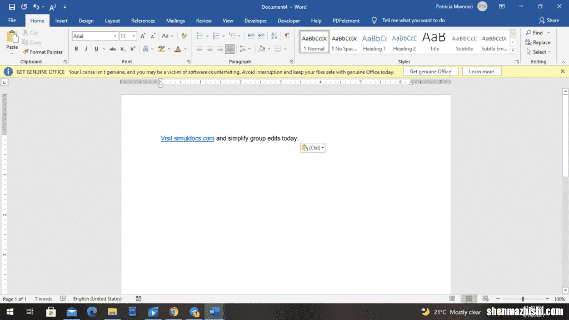Screen dimensions: 569x320
Task: Dismiss the Get Genuine Office warning bar
Action: (562, 72)
